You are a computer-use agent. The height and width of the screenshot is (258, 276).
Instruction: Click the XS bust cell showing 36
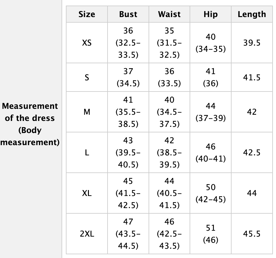128,43
